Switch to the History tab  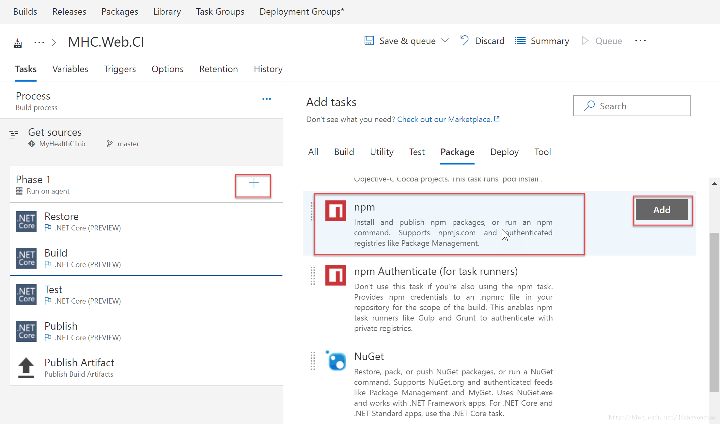coord(268,69)
